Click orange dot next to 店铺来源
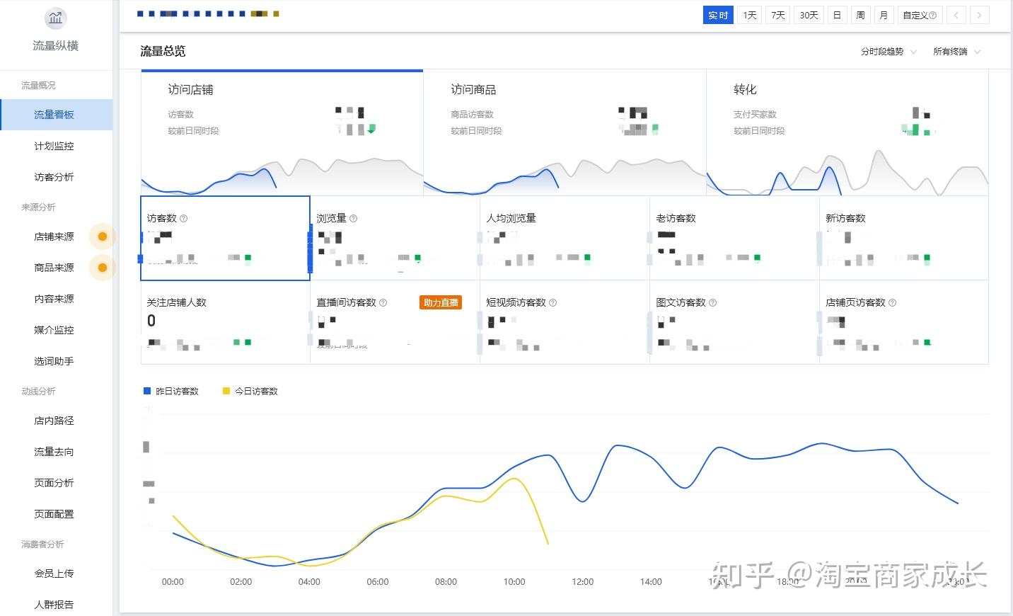The image size is (1013, 616). click(103, 236)
